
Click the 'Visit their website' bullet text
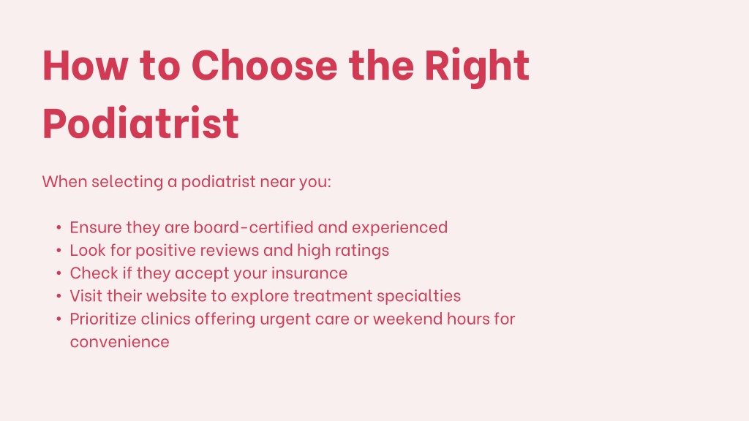pyautogui.click(x=265, y=296)
